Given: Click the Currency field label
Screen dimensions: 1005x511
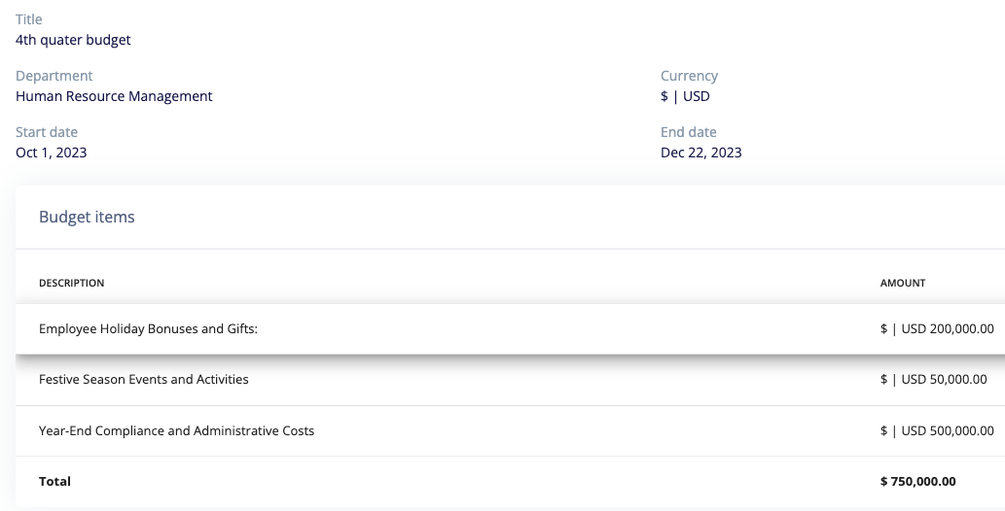Looking at the screenshot, I should pyautogui.click(x=689, y=76).
